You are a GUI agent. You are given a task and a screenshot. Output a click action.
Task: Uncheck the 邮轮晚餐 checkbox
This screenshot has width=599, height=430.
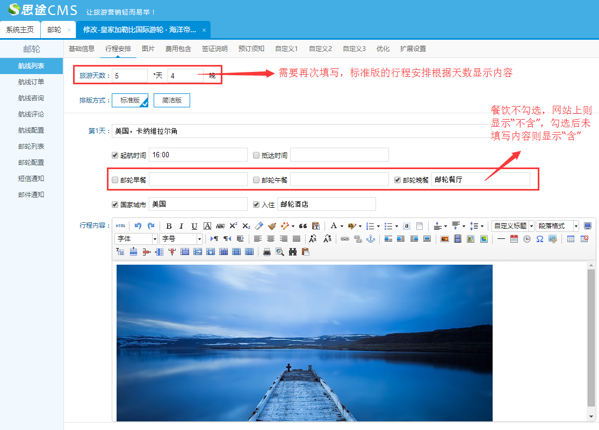tap(398, 180)
